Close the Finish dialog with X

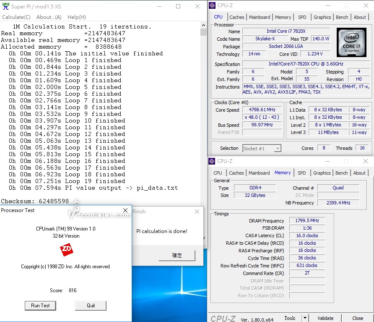click(x=197, y=212)
